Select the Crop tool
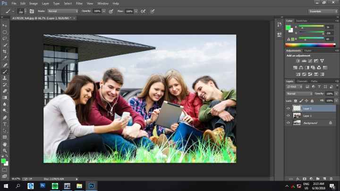Image resolution: width=340 pixels, height=191 pixels. (x=5, y=51)
